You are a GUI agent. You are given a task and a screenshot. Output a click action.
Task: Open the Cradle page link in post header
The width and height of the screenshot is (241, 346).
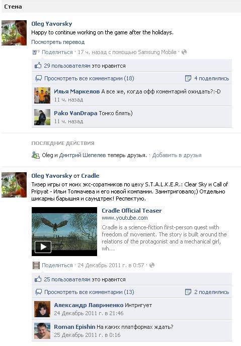tap(90, 176)
